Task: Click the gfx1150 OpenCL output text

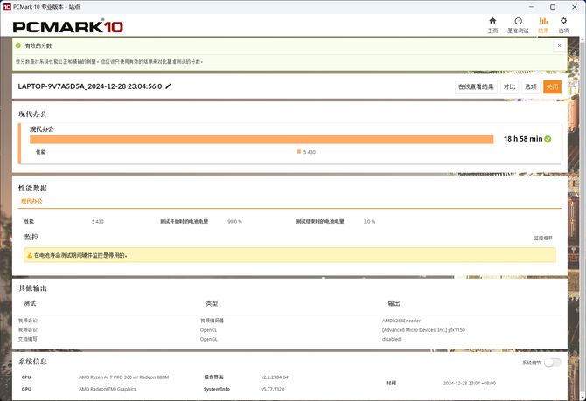Action: click(x=423, y=330)
